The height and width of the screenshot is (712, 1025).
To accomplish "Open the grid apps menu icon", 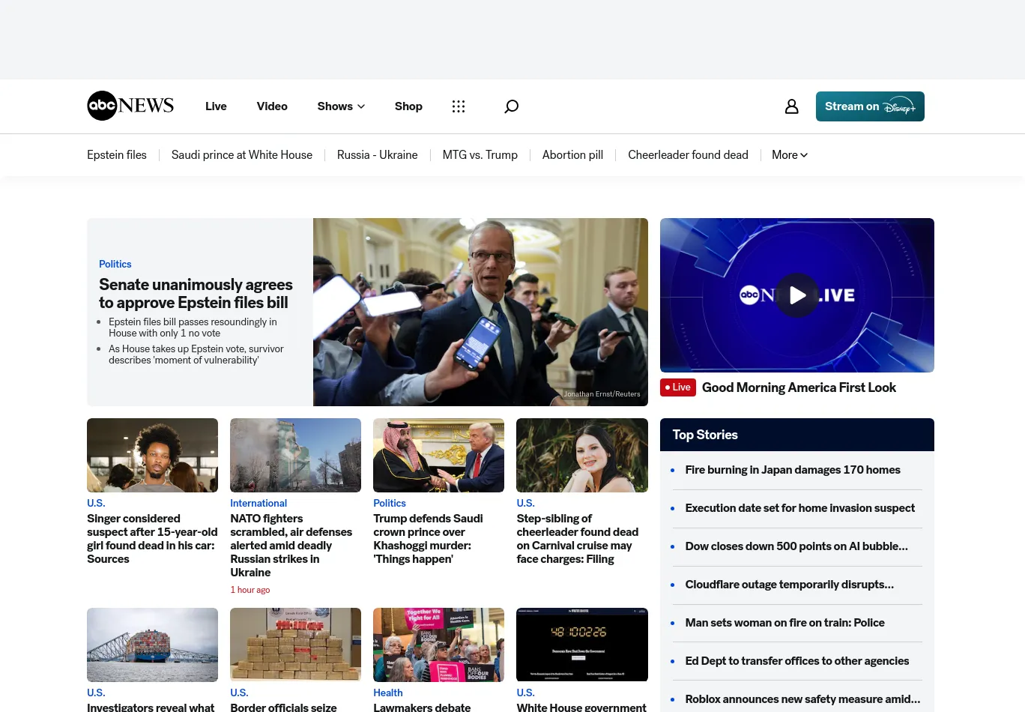I will coord(459,106).
